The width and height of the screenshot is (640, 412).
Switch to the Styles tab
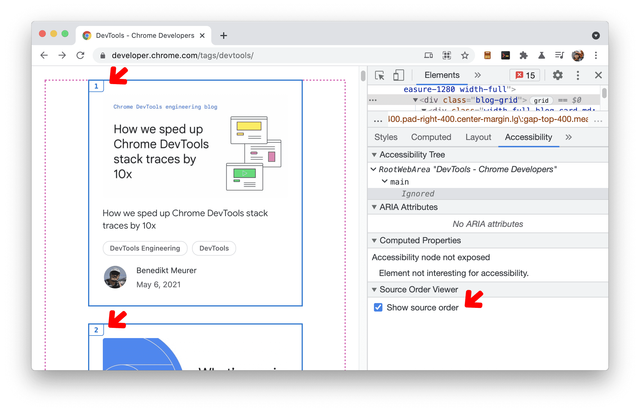coord(385,137)
